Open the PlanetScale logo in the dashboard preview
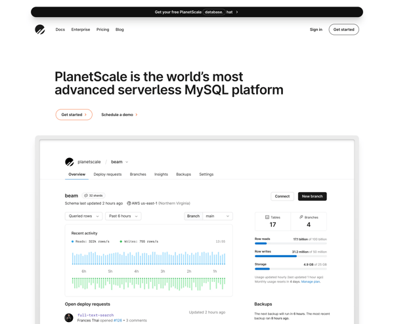The image size is (394, 324). [70, 162]
